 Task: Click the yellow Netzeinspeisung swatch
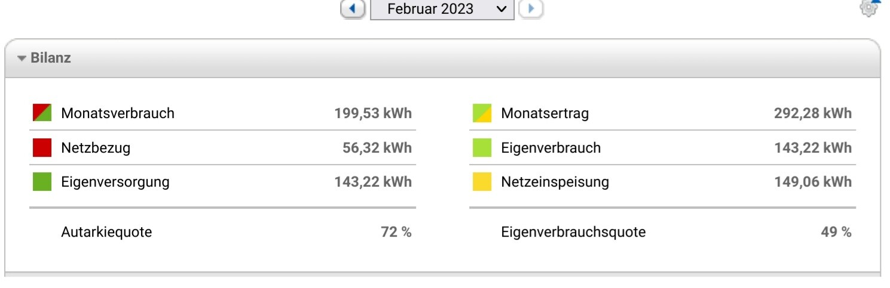(482, 182)
